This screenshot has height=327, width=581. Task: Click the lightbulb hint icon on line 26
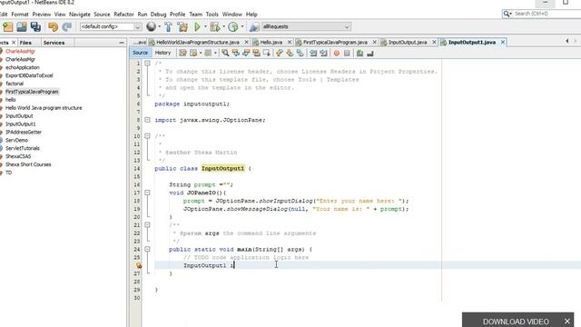pyautogui.click(x=139, y=265)
